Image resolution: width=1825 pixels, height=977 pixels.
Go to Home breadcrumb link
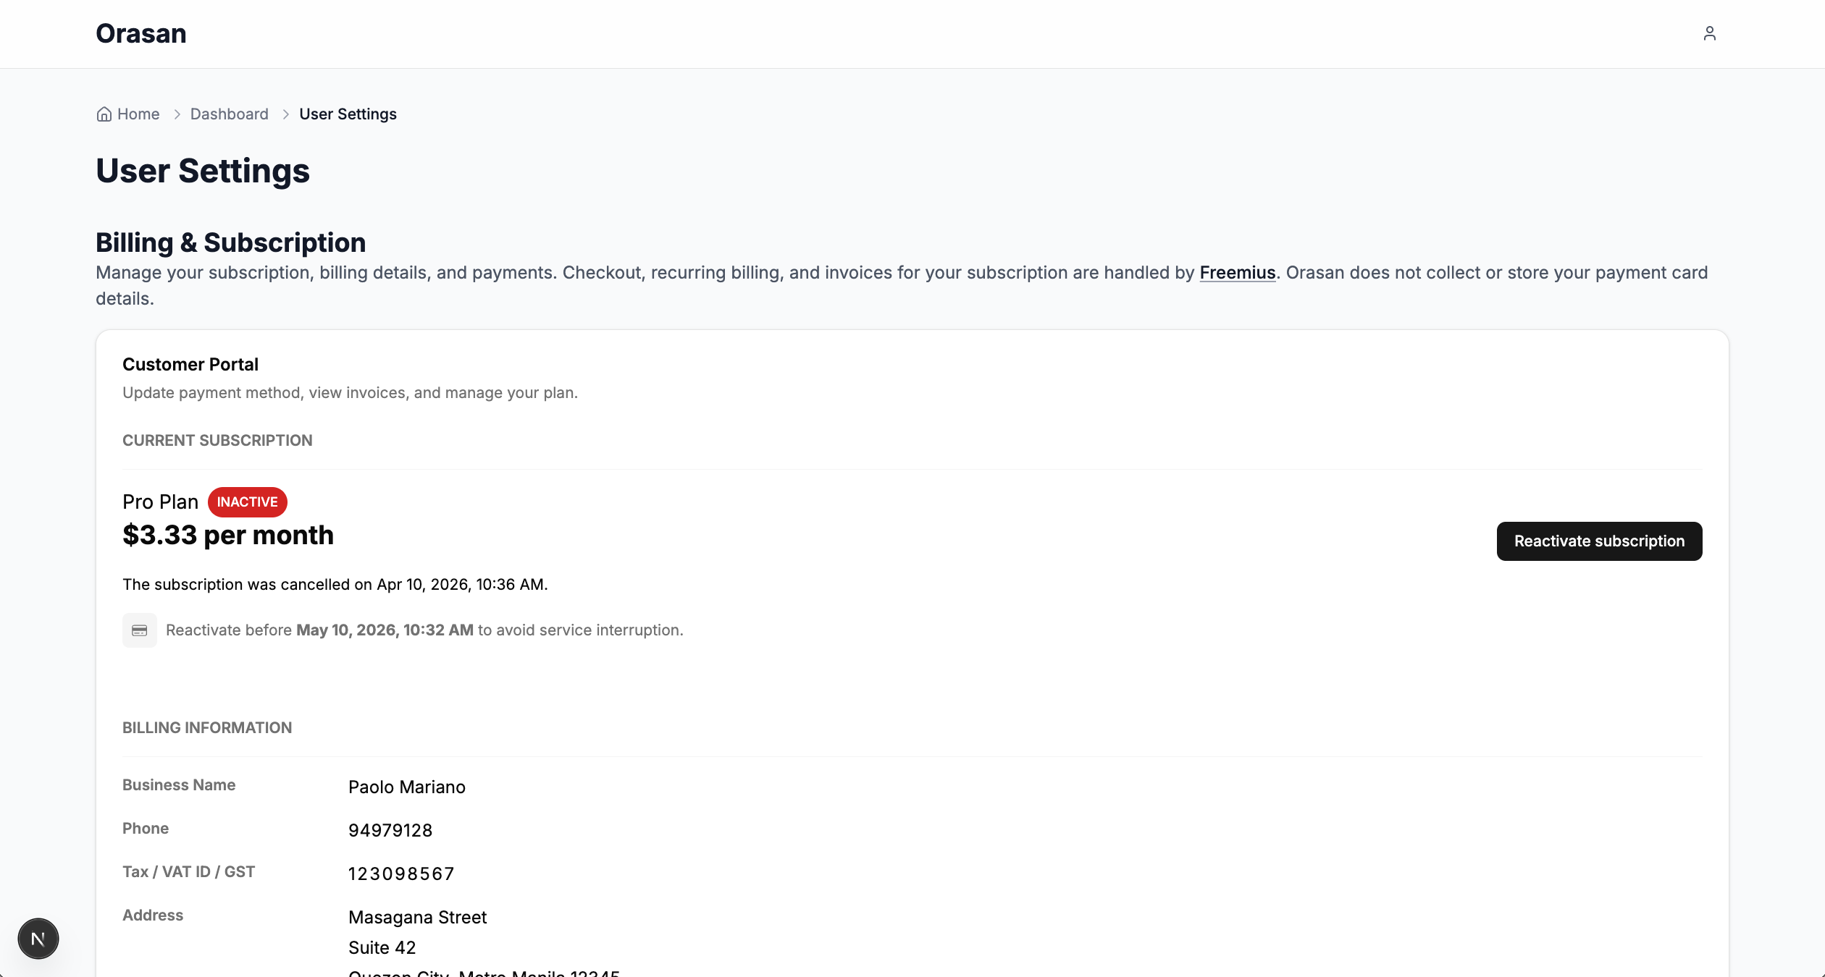coord(138,114)
